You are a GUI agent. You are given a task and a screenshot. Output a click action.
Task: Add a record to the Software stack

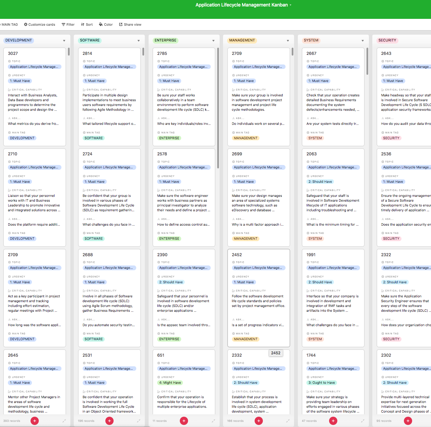click(109, 421)
